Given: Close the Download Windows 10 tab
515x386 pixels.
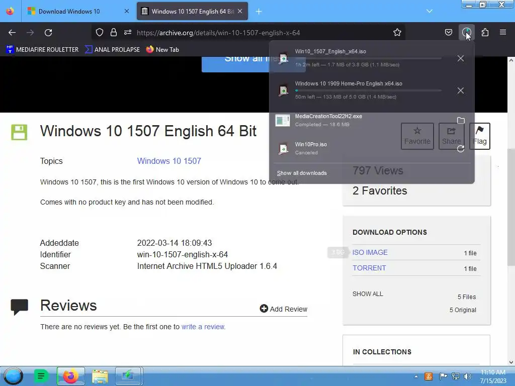Looking at the screenshot, I should (x=126, y=12).
